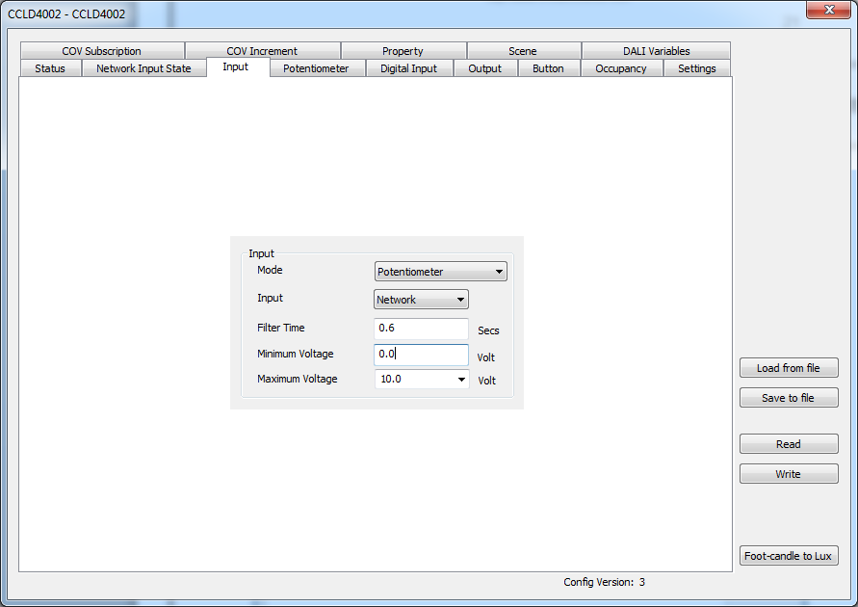This screenshot has width=858, height=607.
Task: Open the Settings tab
Action: click(696, 68)
